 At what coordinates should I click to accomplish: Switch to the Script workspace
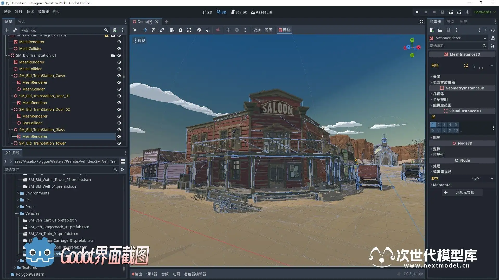(239, 12)
